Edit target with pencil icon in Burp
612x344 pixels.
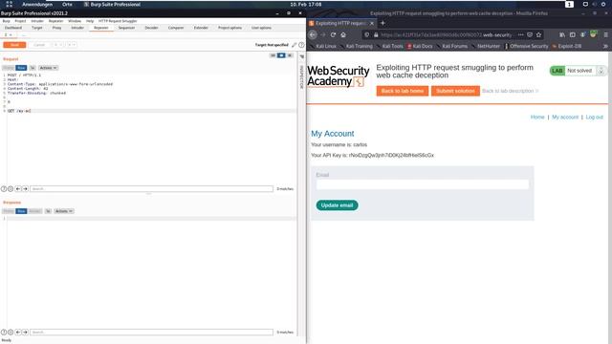(295, 45)
